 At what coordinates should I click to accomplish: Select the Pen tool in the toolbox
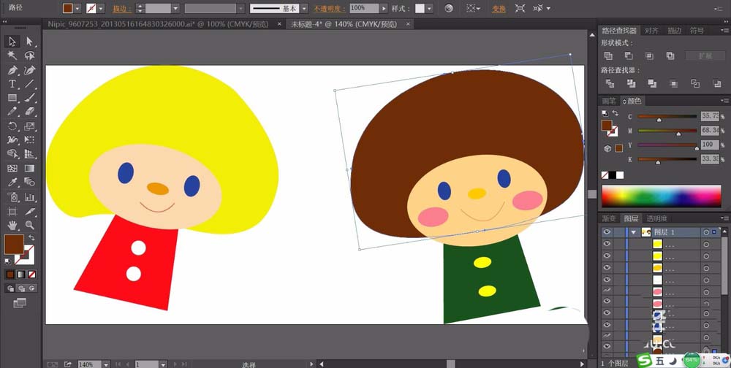click(12, 70)
